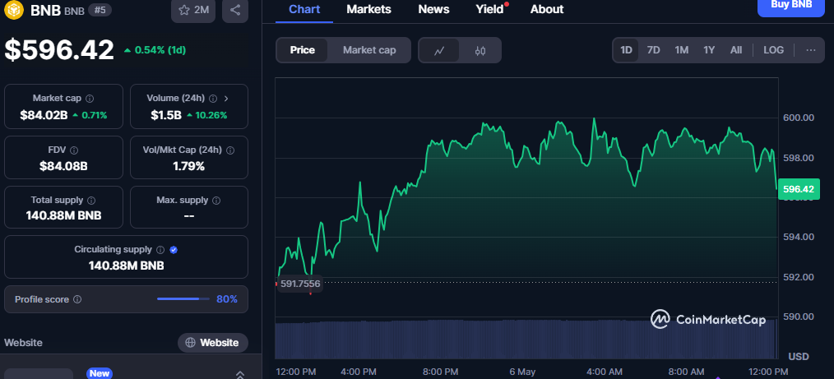Click the #5 rank badge
Viewport: 834px width, 379px height.
pyautogui.click(x=100, y=10)
